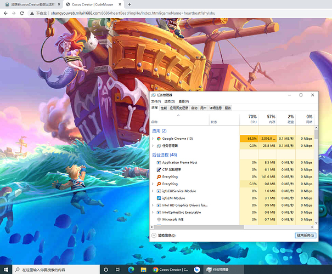The image size is (332, 274).
Task: Sort by the 磁盘 column header
Action: (286, 119)
